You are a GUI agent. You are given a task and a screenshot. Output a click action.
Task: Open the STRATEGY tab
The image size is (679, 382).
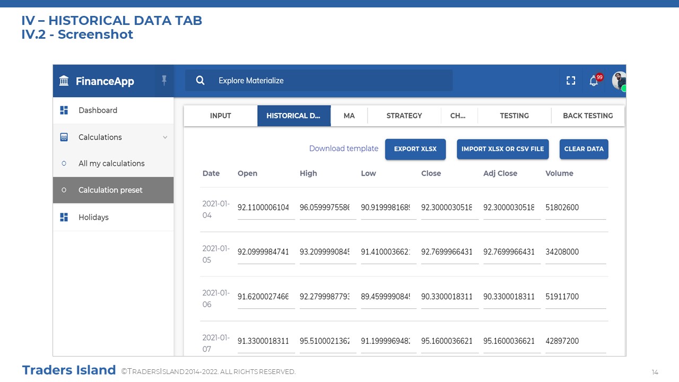[404, 116]
